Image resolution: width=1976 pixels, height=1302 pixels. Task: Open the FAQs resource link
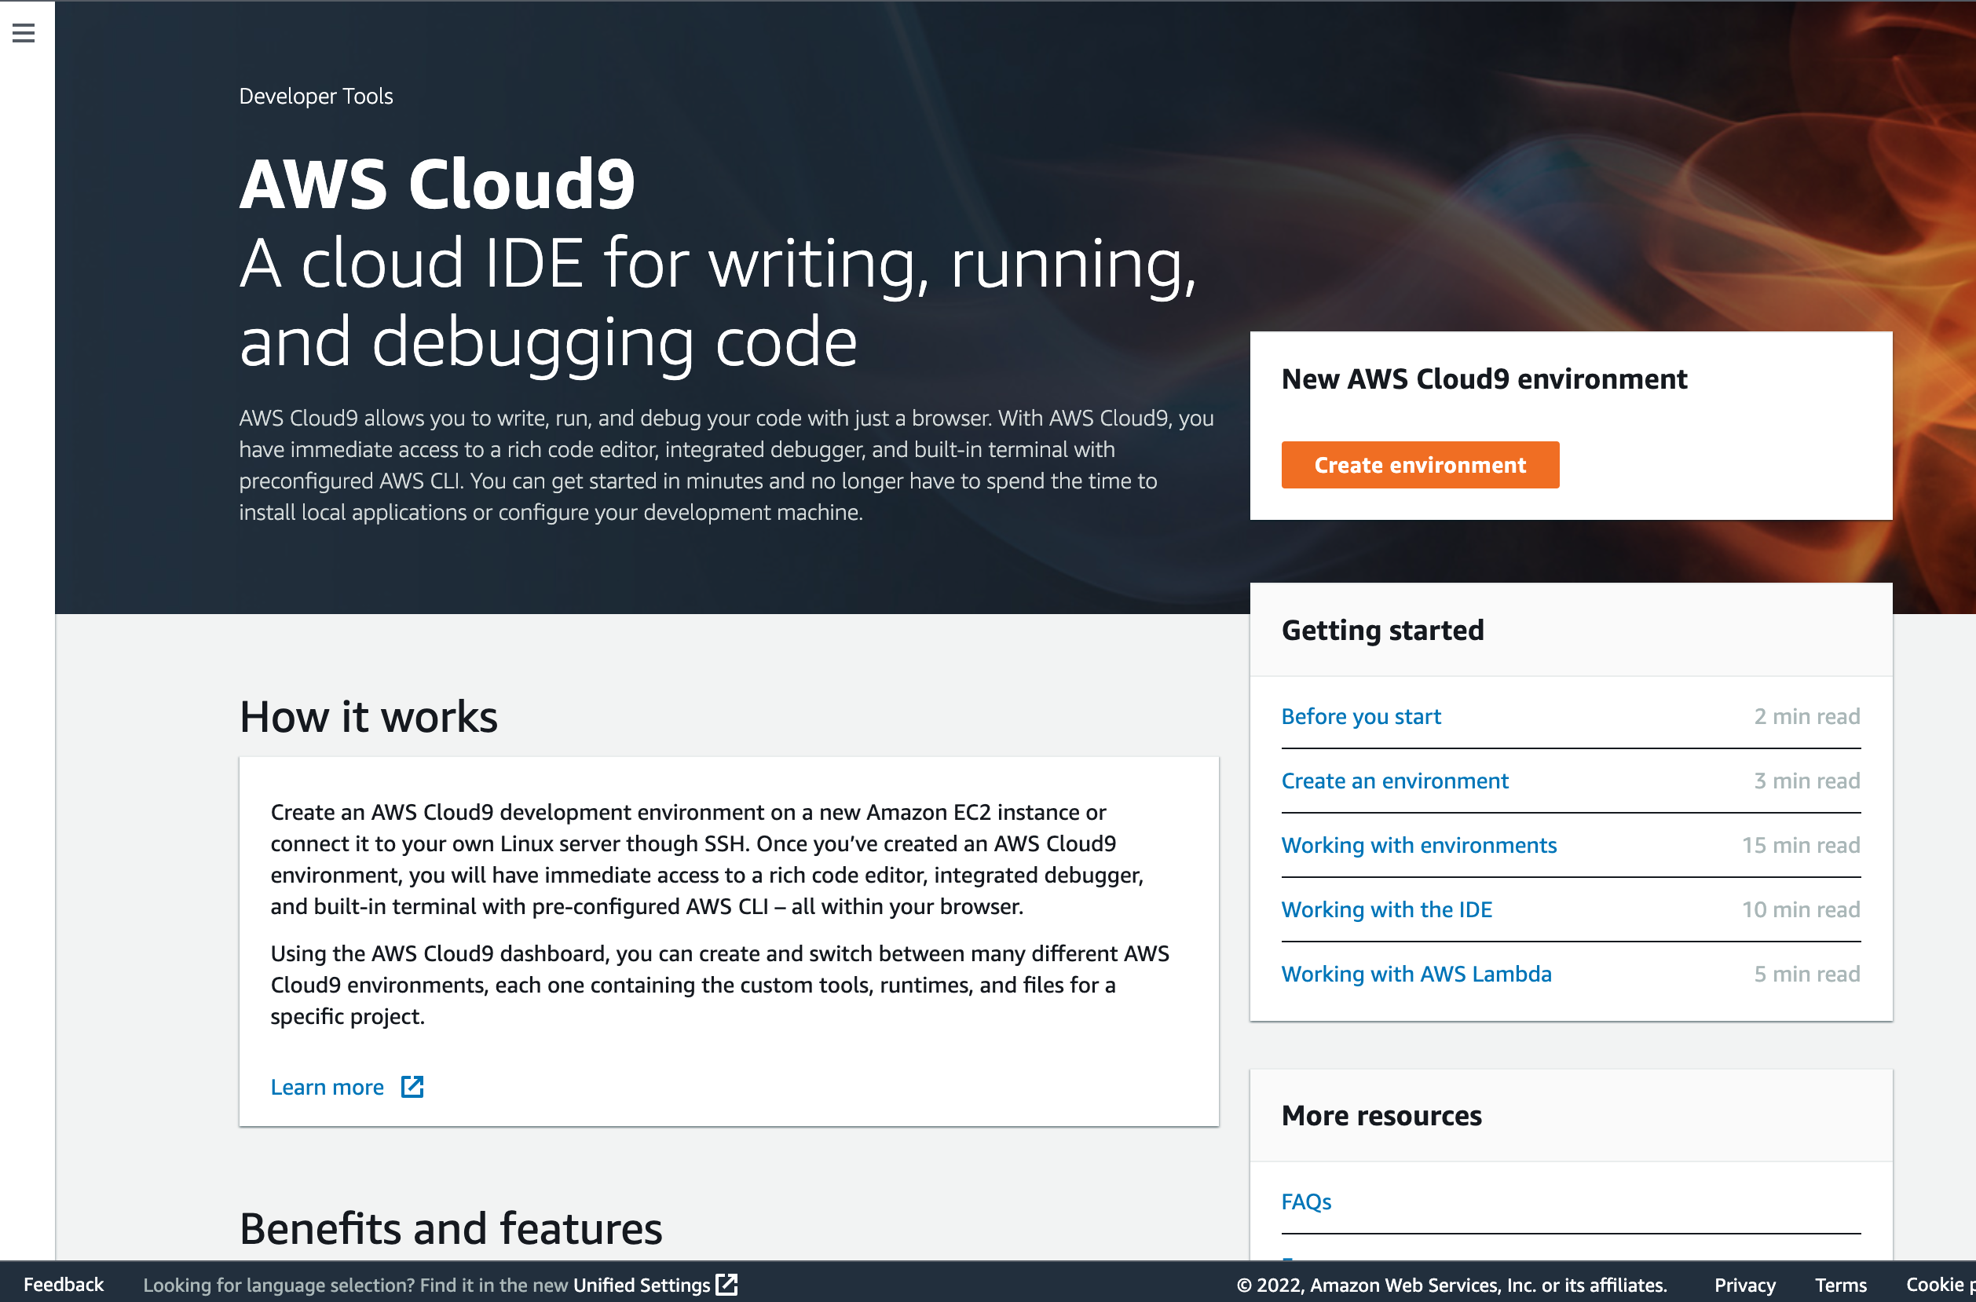[x=1306, y=1201]
